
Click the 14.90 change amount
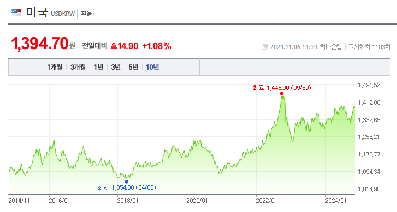(128, 46)
